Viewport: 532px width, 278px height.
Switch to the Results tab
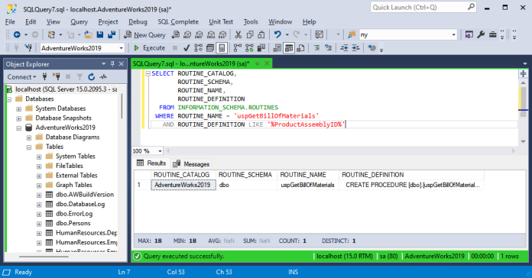(151, 163)
